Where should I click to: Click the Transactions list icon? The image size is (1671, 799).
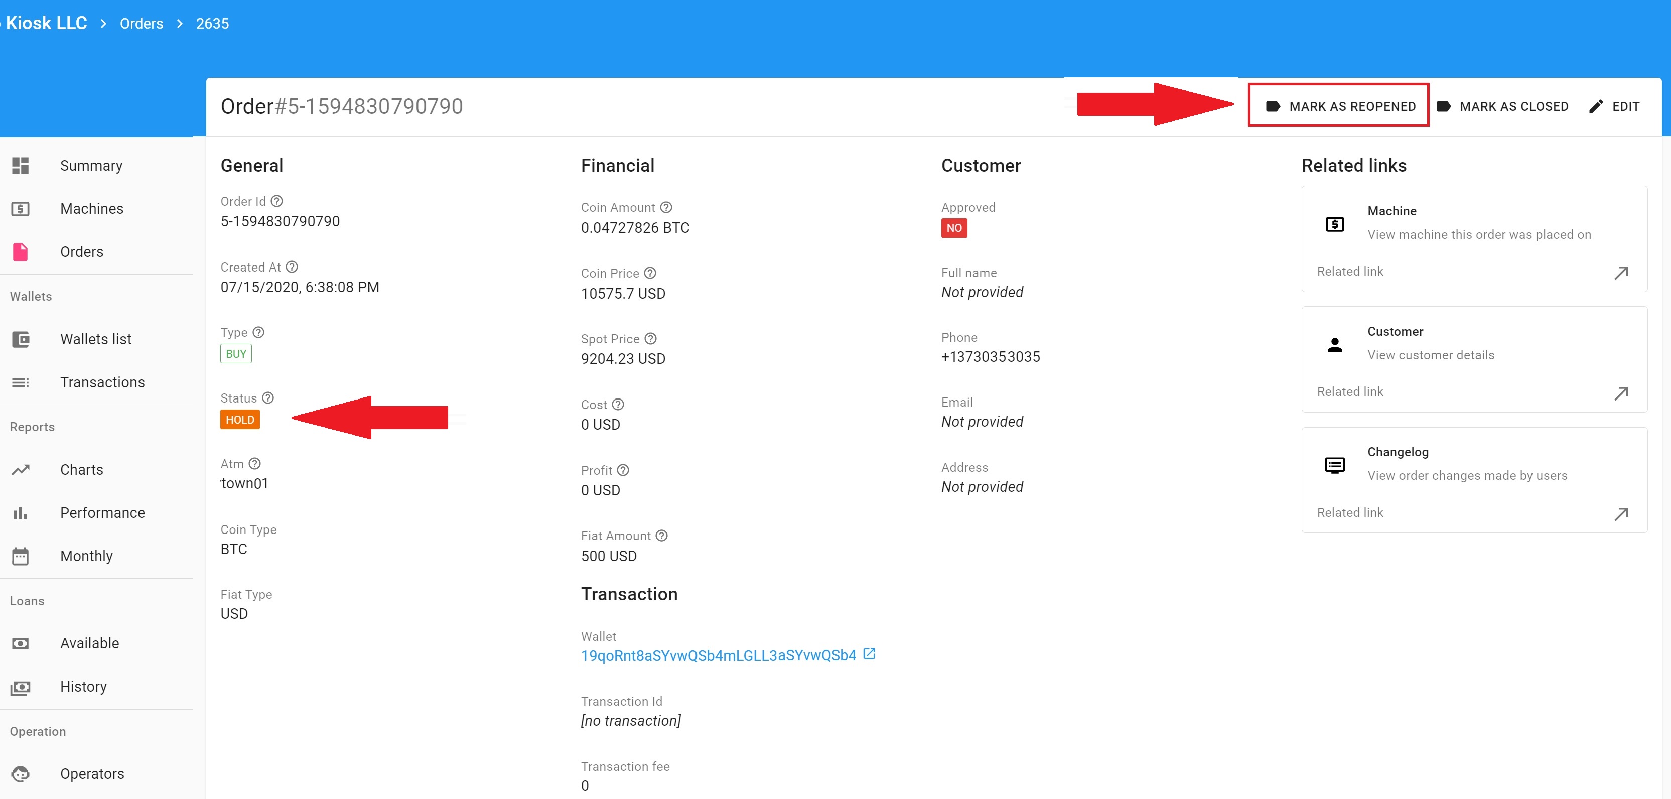(20, 382)
